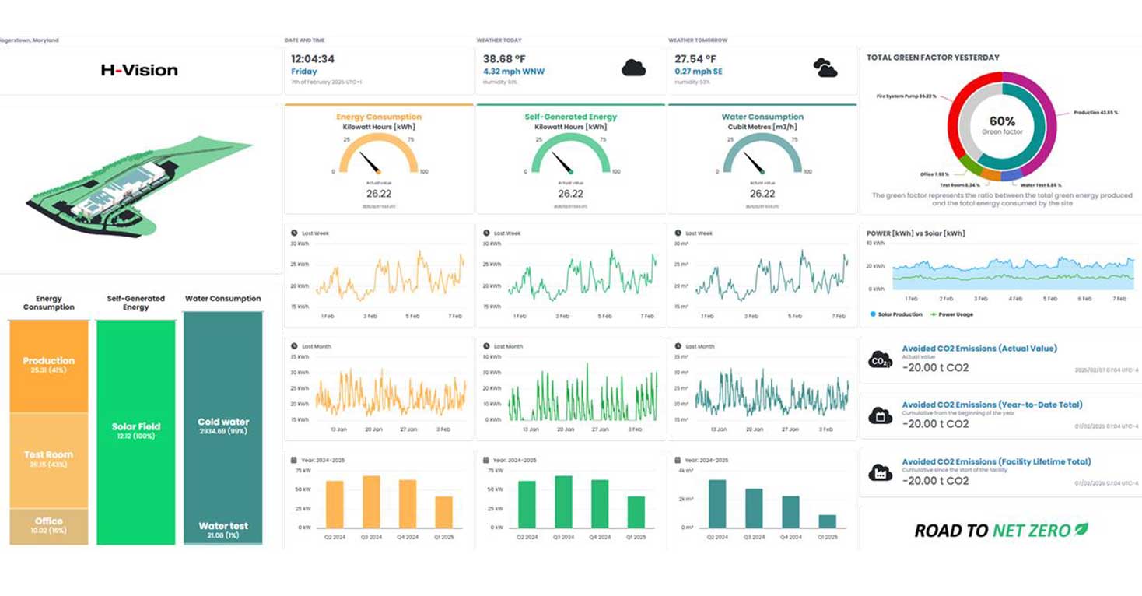Image resolution: width=1142 pixels, height=596 pixels.
Task: Select the orange Production block in Energy Consumption
Action: pyautogui.click(x=48, y=365)
